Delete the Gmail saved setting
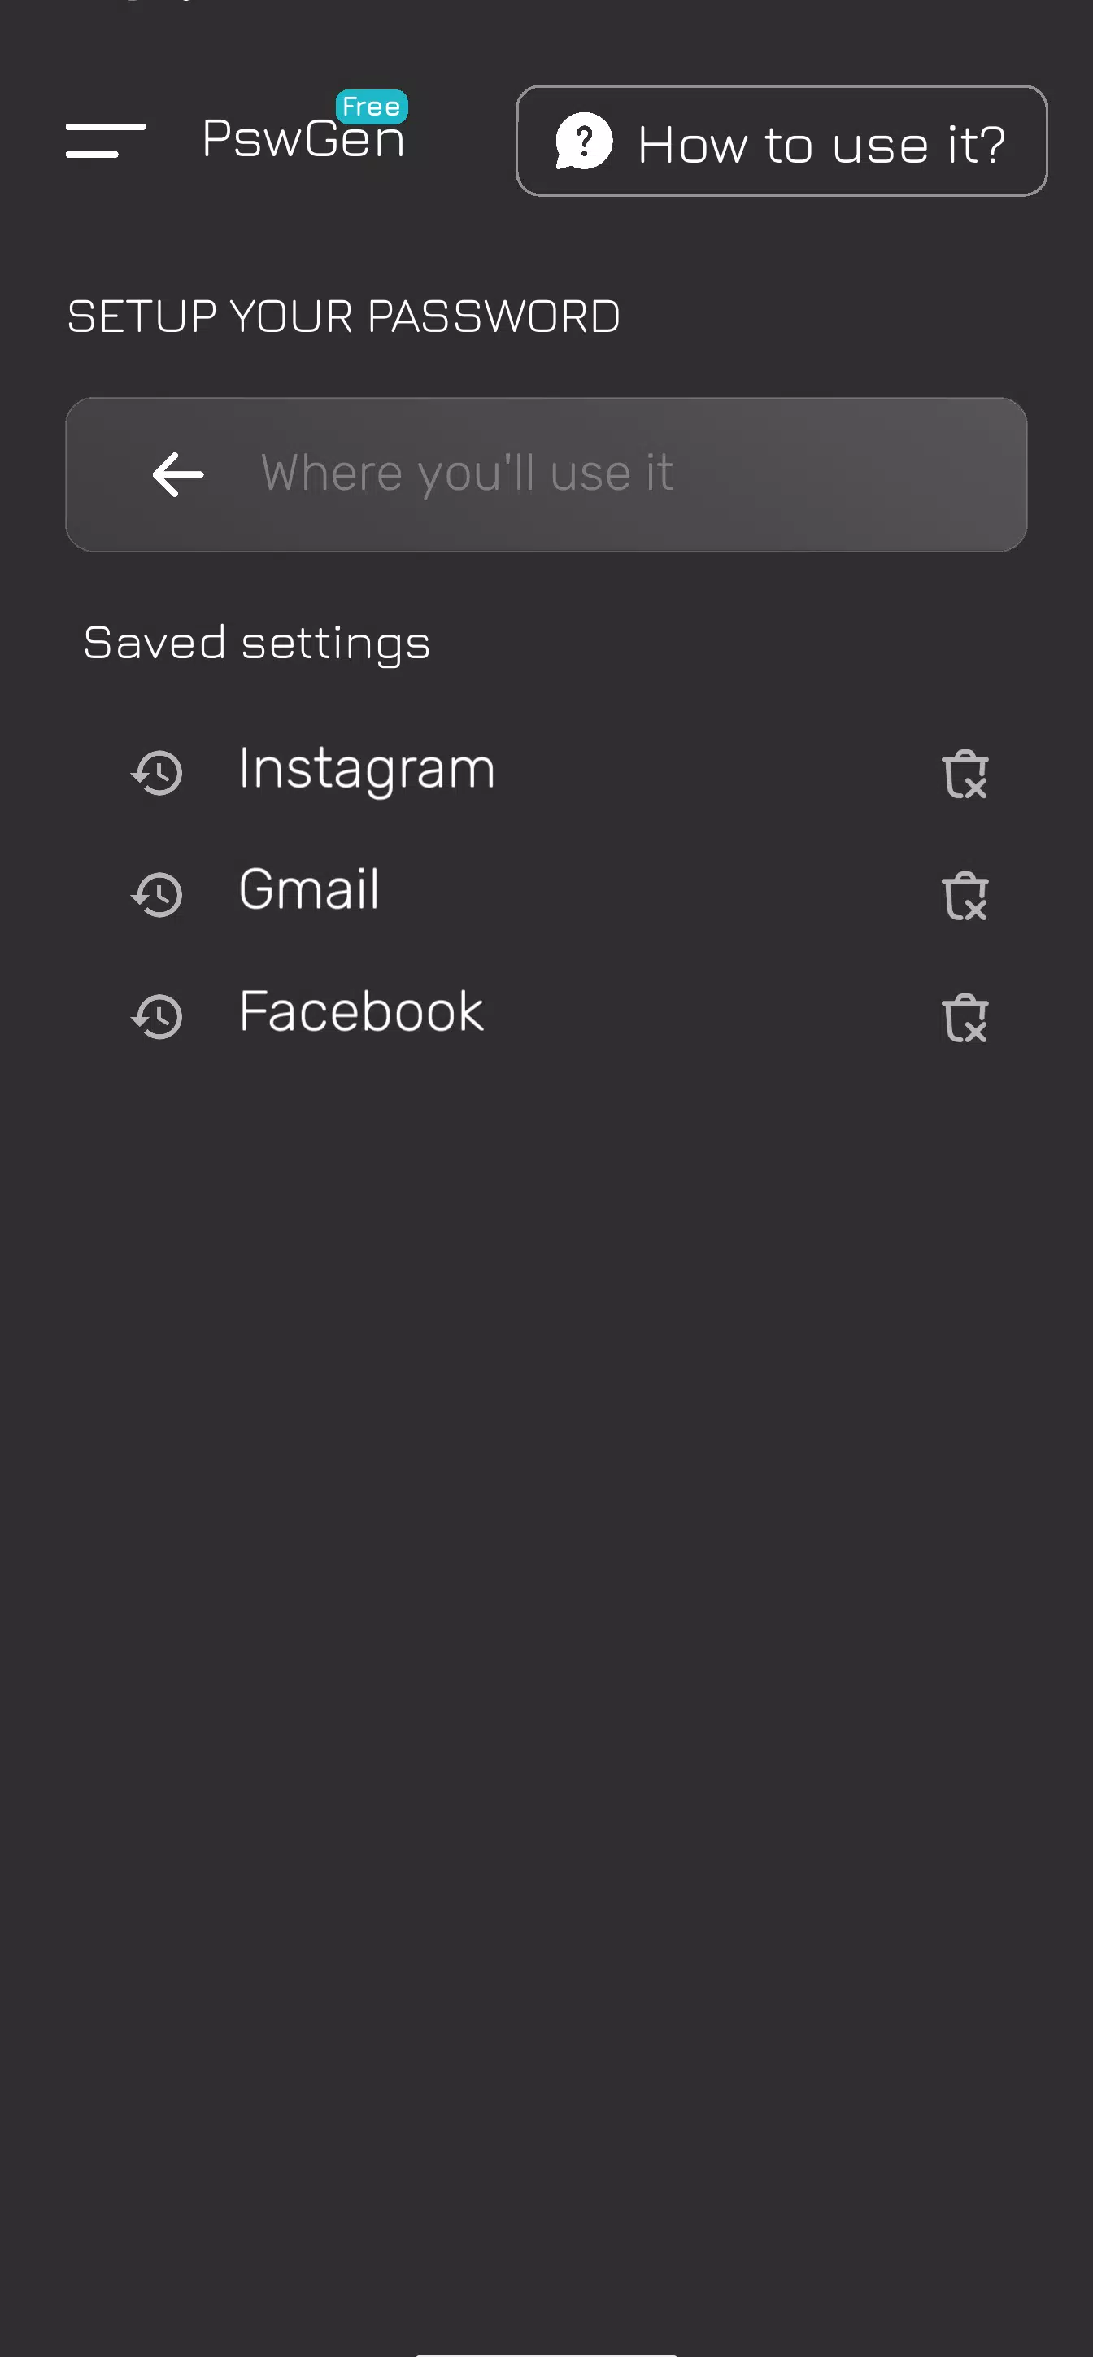Image resolution: width=1093 pixels, height=2357 pixels. pos(964,896)
